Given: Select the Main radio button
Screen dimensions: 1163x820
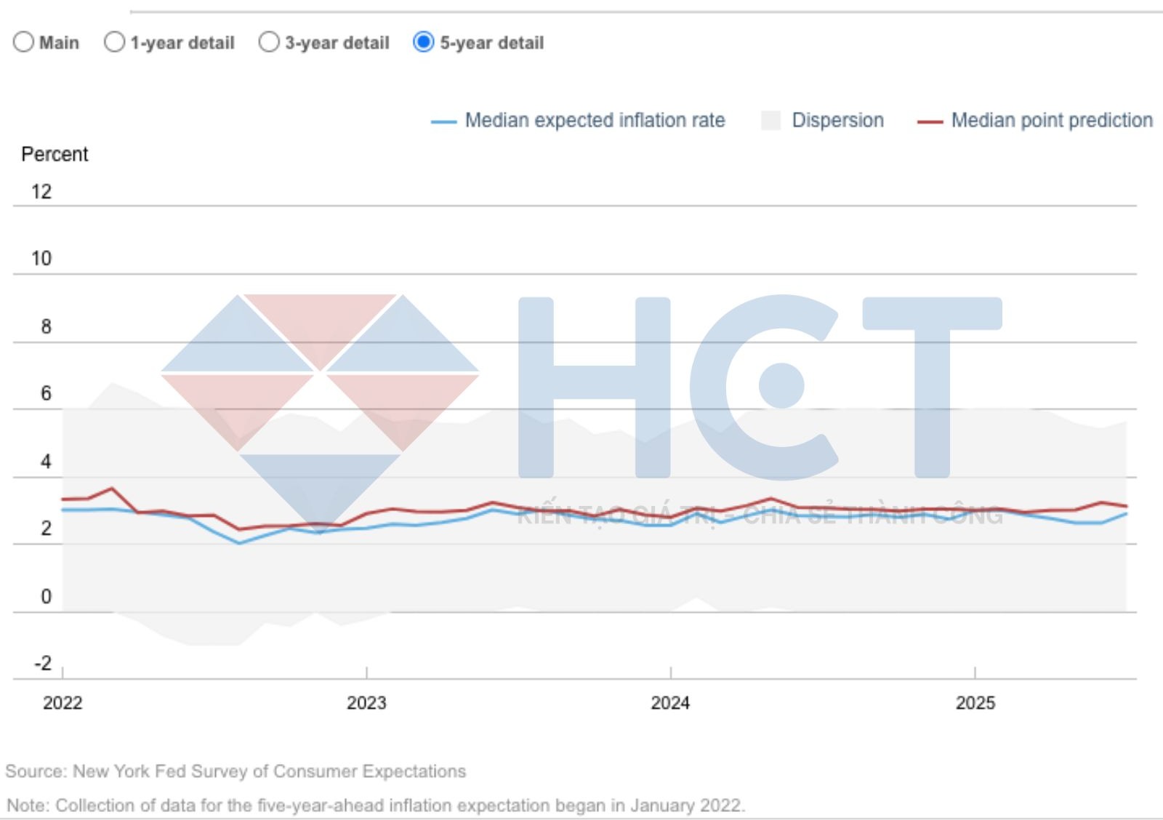Looking at the screenshot, I should click(x=24, y=42).
